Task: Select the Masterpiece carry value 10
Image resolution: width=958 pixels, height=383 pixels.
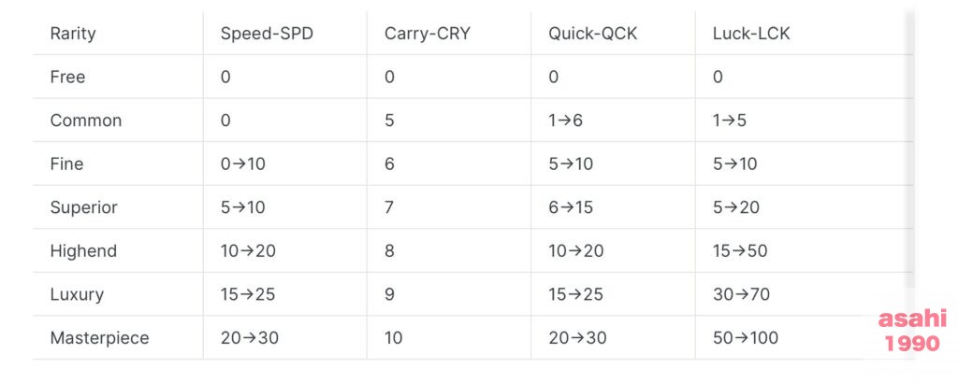Action: click(x=394, y=338)
